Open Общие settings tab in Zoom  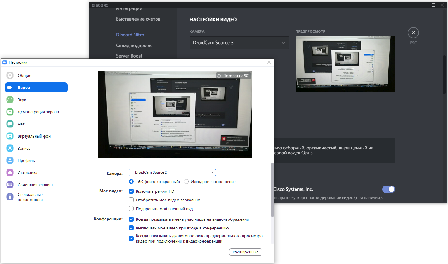36,75
